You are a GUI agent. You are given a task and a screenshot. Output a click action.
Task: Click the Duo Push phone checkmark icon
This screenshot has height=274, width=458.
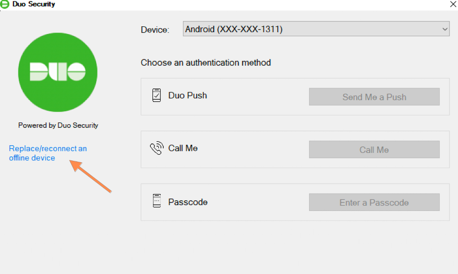click(157, 95)
